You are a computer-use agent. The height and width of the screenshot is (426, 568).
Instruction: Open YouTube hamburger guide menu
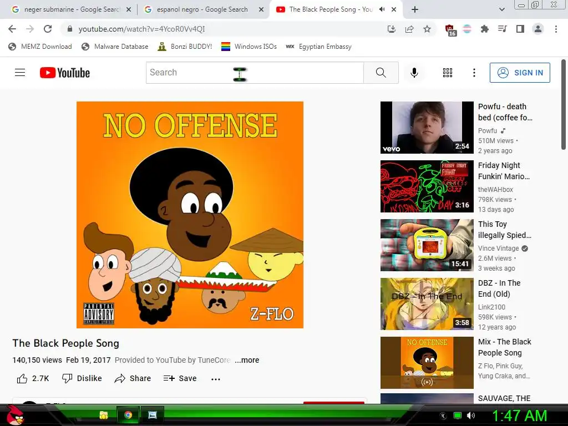coord(20,73)
